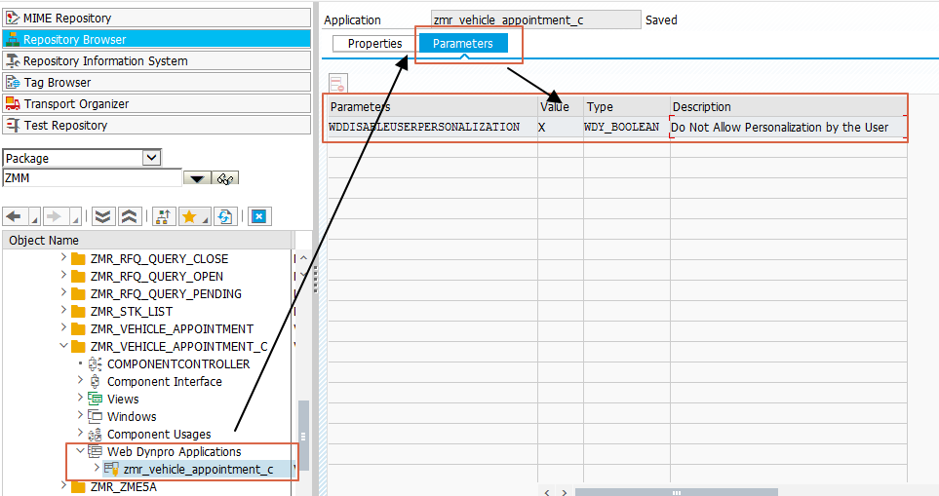Click the object tree vertical scrollbar
The image size is (939, 496).
[x=303, y=435]
